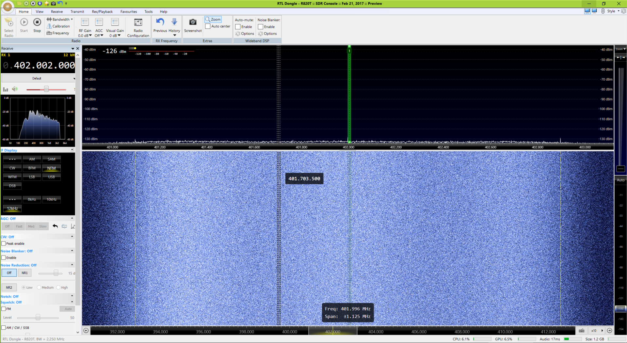Screen dimensions: 627x343
Task: Click the first monitor layout icon
Action: tap(587, 11)
